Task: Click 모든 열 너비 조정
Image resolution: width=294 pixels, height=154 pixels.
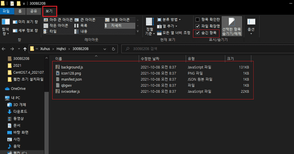Action: point(174,33)
